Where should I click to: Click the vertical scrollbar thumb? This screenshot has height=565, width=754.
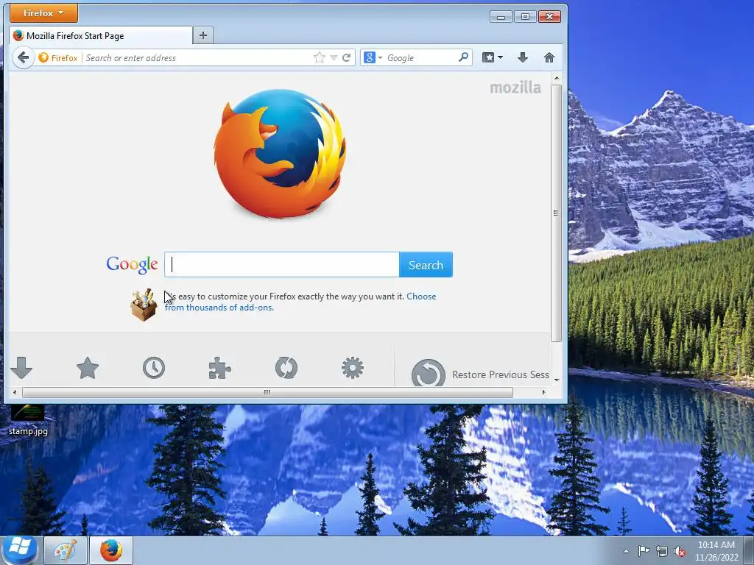coord(557,213)
